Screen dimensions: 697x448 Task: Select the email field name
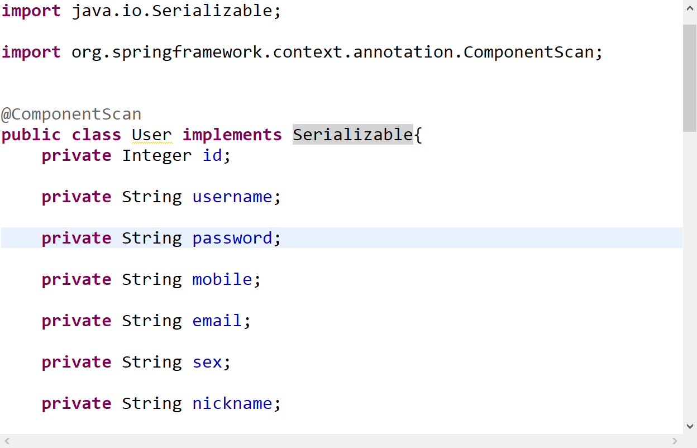click(217, 321)
